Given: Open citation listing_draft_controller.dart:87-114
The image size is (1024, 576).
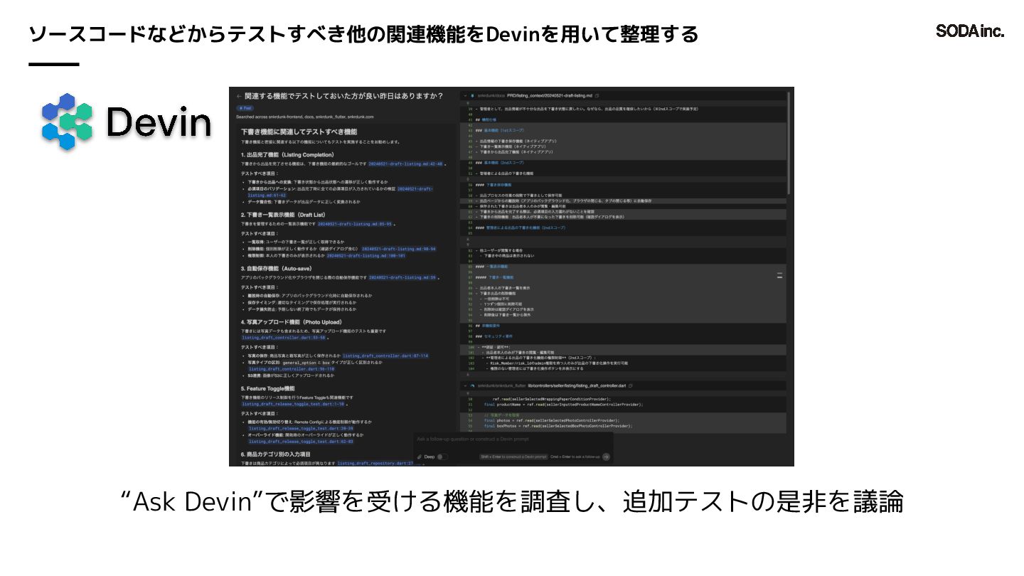Looking at the screenshot, I should tap(385, 355).
